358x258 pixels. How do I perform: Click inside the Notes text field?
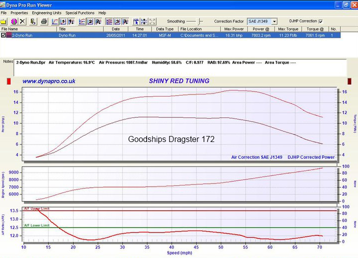(180, 67)
